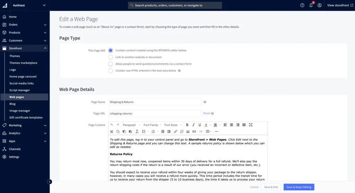
Task: Click the Paste as text icon
Action: (x=130, y=131)
